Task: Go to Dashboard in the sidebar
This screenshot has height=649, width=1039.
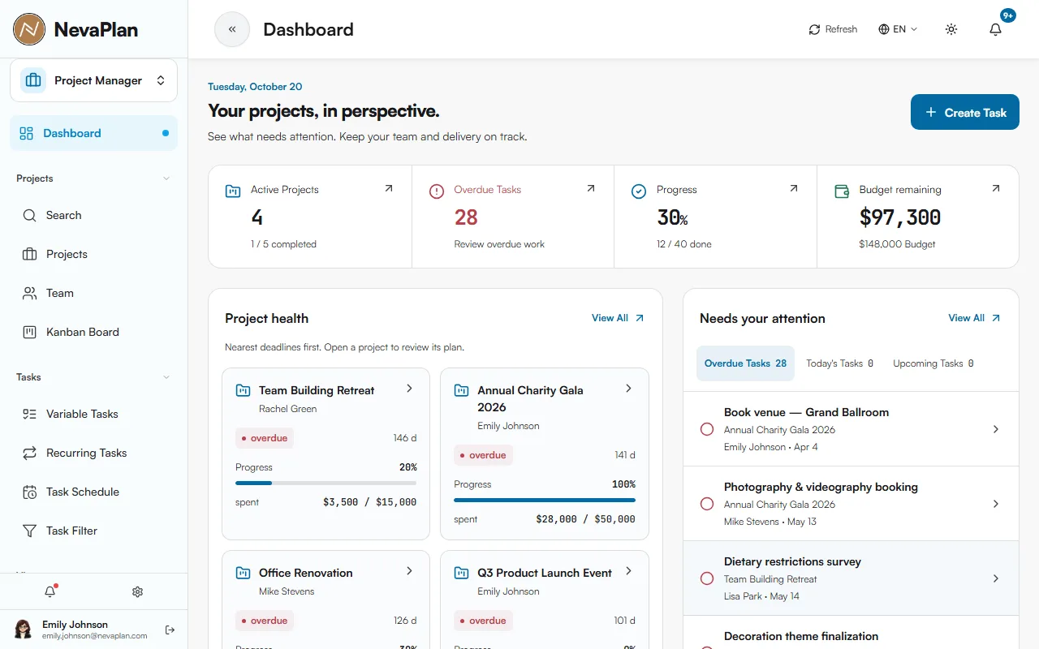Action: coord(93,133)
